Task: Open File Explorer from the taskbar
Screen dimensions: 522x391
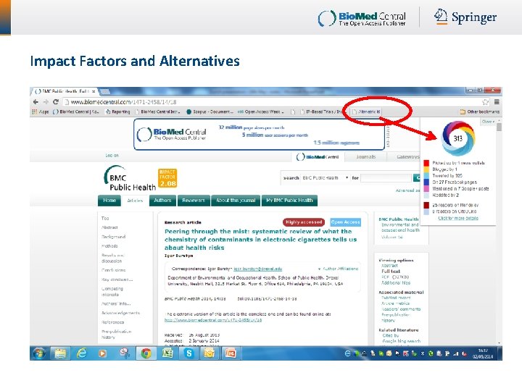Action: 60,353
